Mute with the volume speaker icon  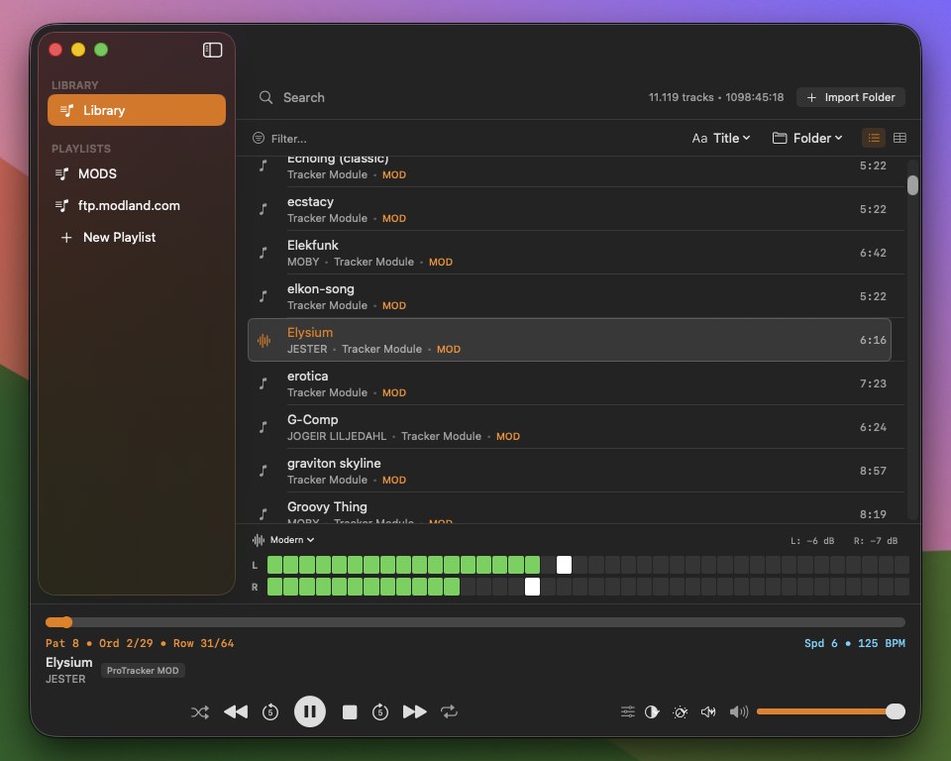(739, 711)
